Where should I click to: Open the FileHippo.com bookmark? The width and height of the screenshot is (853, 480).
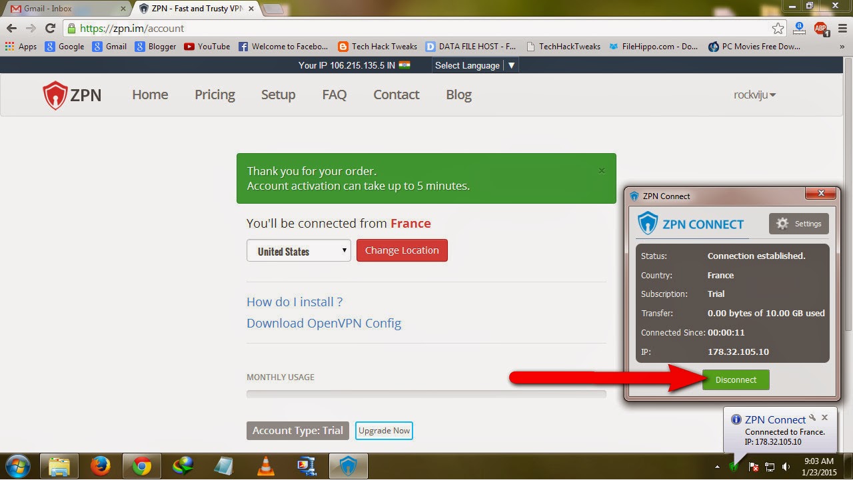click(653, 47)
